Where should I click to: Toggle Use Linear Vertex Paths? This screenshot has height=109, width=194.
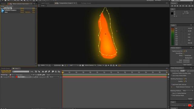point(172,75)
